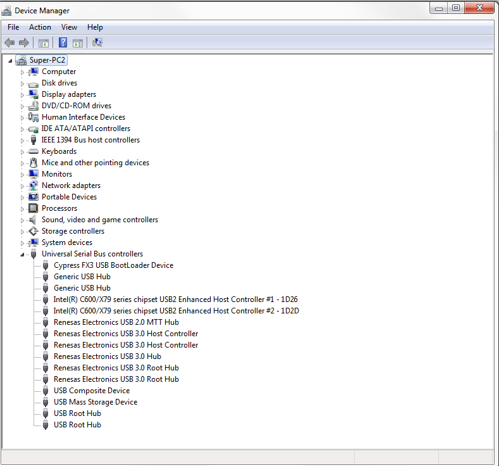Click the Network adapters category icon

34,186
